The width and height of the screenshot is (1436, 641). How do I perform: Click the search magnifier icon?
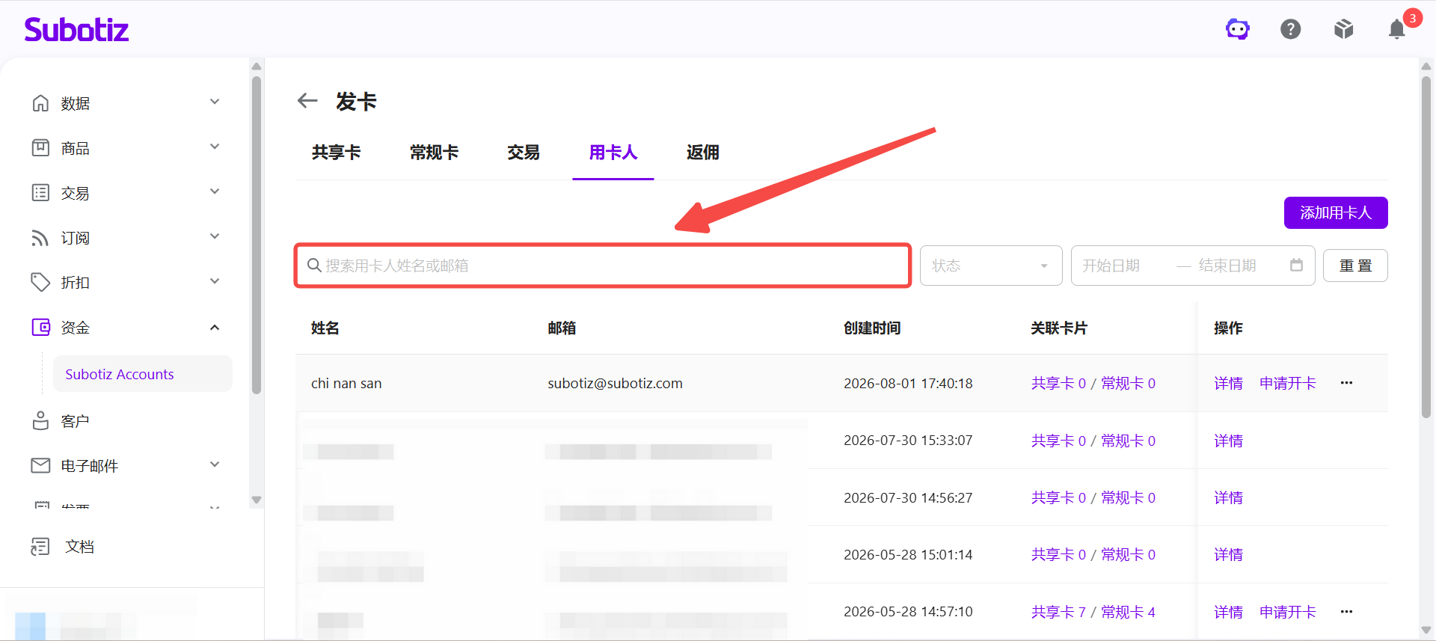[x=314, y=266]
